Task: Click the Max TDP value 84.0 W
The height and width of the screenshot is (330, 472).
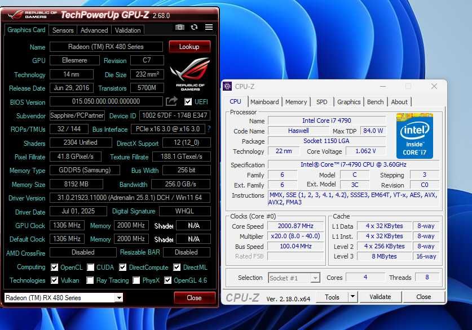Action: [373, 131]
